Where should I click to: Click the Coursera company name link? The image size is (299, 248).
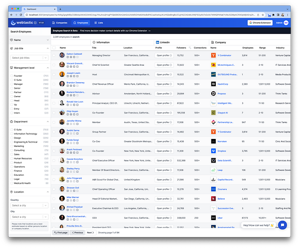(222, 189)
